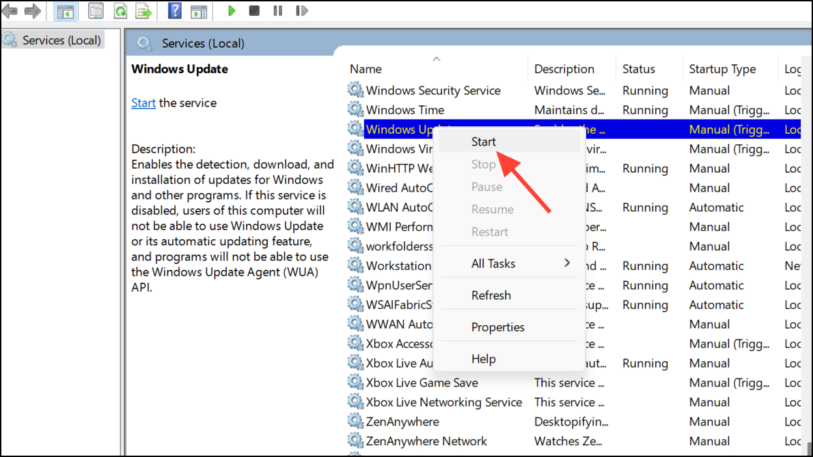The width and height of the screenshot is (813, 457).
Task: Click the gear icon beside Workstation
Action: tap(355, 265)
